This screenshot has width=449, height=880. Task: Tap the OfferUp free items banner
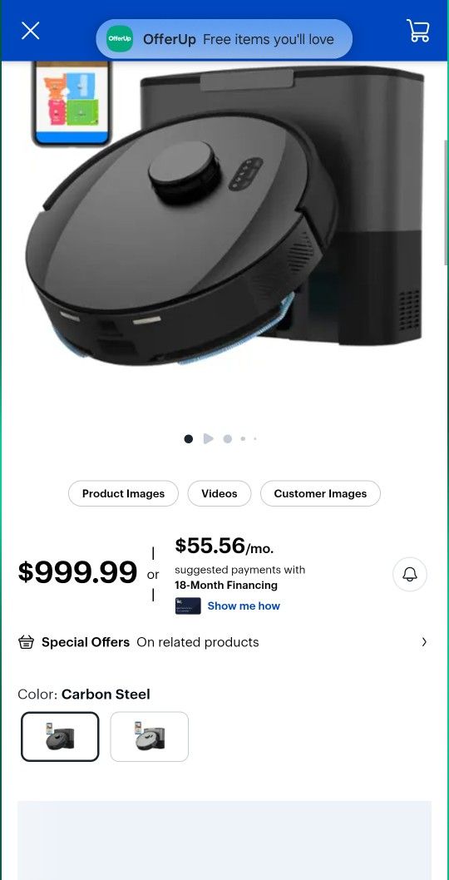point(224,39)
